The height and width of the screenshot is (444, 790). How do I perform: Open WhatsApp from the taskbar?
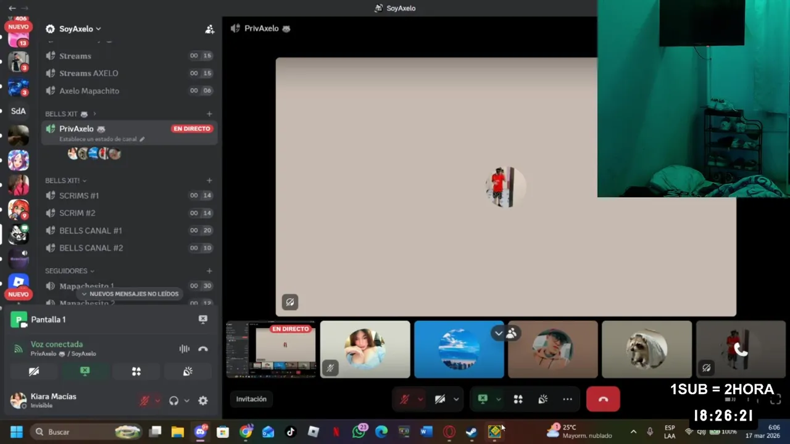359,432
